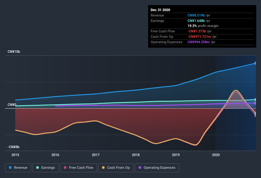Screen dimensions: 261x178
Task: Toggle the Earnings legend button
Action: click(x=45, y=168)
